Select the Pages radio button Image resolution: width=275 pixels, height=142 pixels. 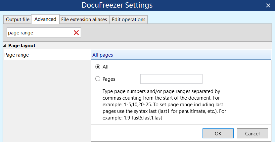pos(98,79)
